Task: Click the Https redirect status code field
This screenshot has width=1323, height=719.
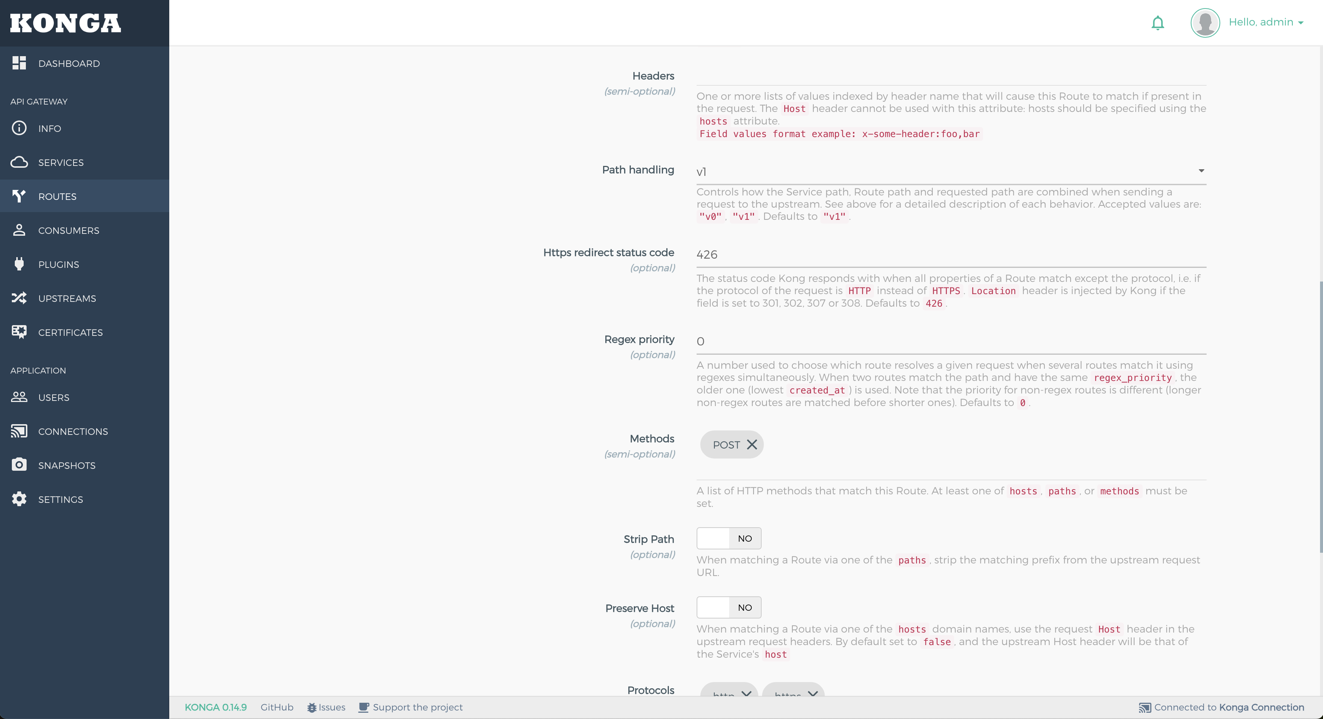Action: click(x=950, y=255)
